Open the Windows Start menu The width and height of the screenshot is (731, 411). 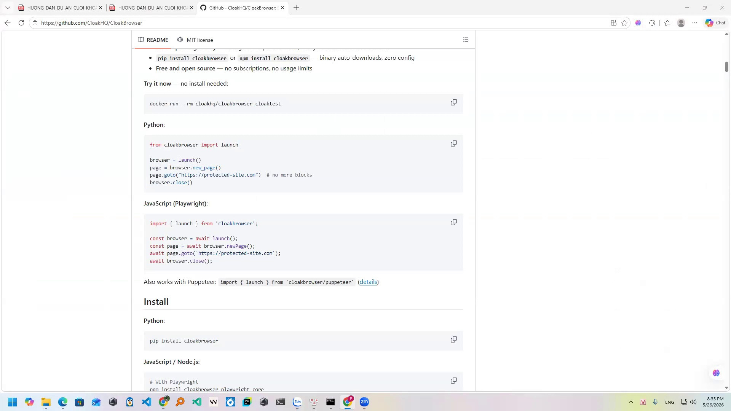[x=13, y=402]
